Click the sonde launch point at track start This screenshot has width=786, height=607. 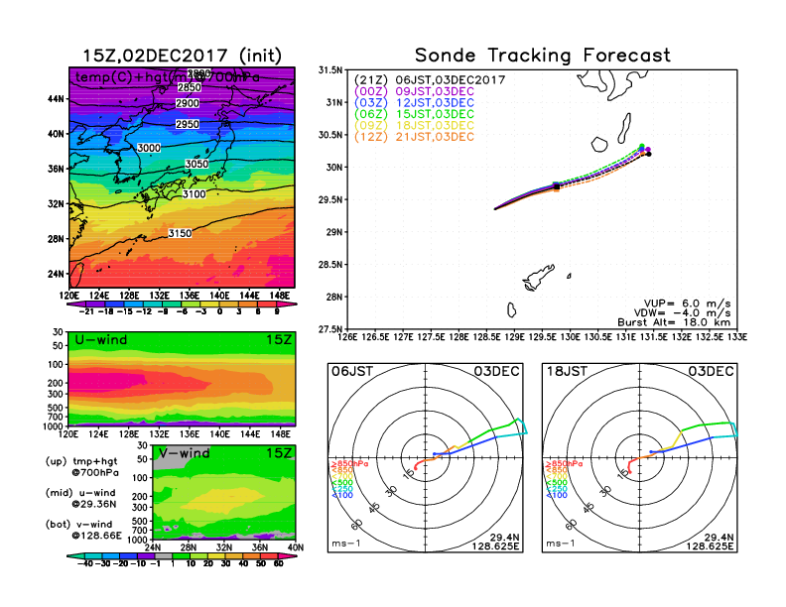[495, 209]
